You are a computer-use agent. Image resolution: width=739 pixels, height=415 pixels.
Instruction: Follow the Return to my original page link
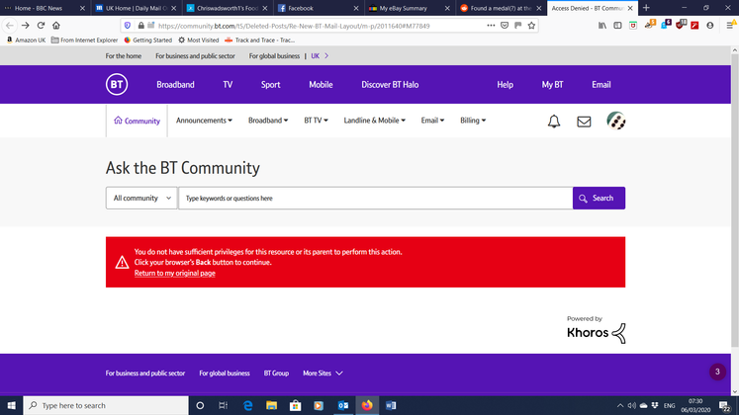pos(175,273)
